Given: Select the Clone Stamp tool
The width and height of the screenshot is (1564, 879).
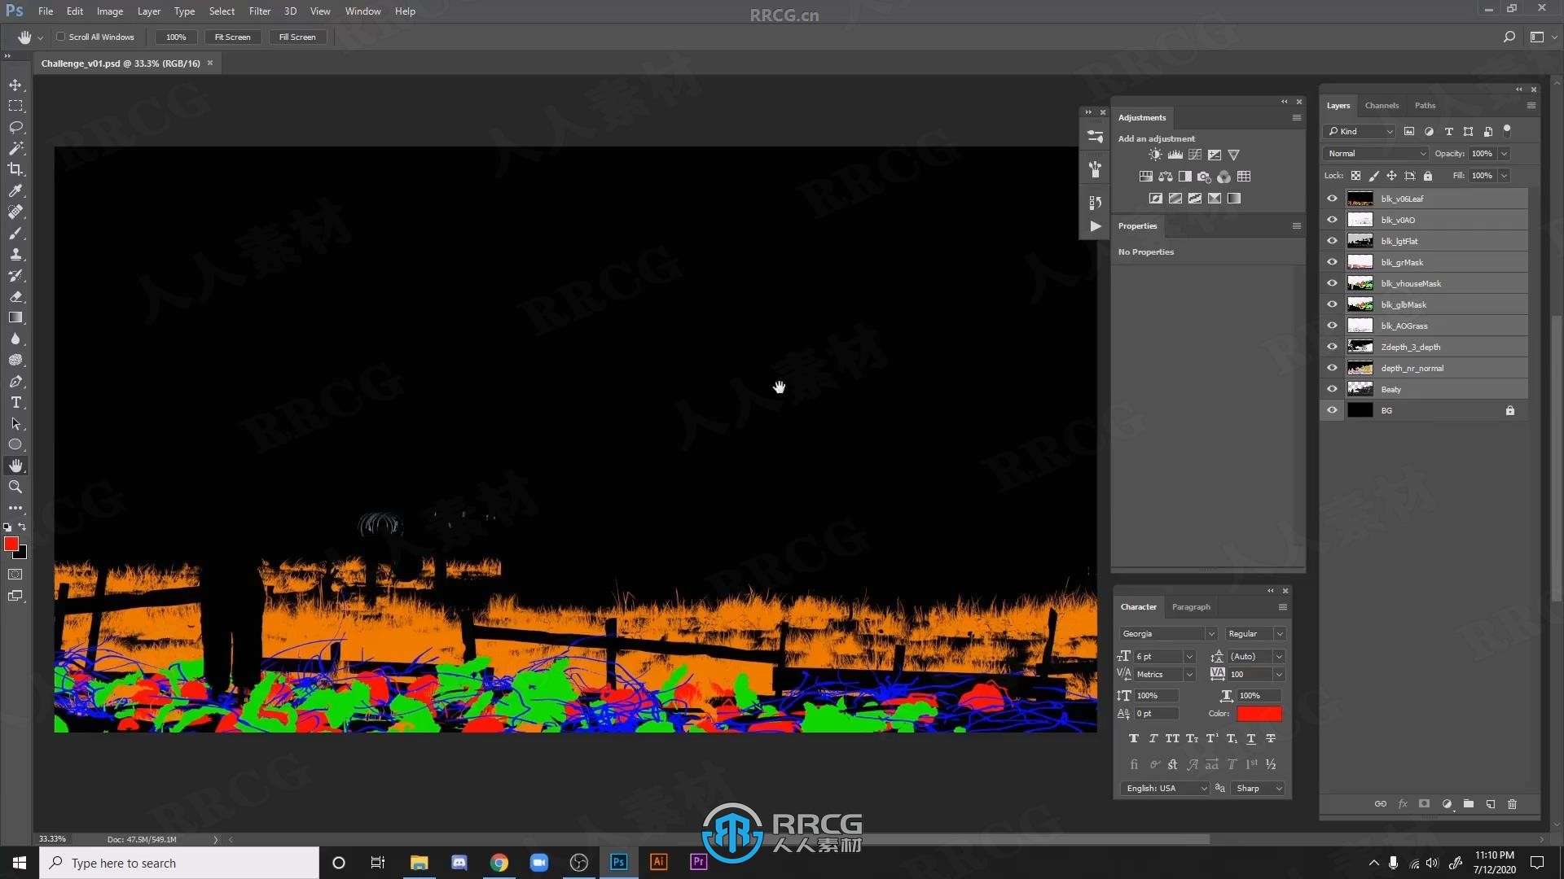Looking at the screenshot, I should [x=16, y=255].
